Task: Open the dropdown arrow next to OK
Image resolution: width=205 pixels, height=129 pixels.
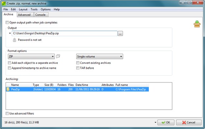Action: 155,123
